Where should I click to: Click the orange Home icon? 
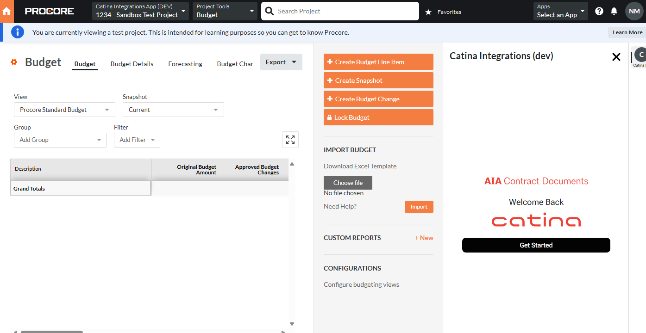(6, 11)
